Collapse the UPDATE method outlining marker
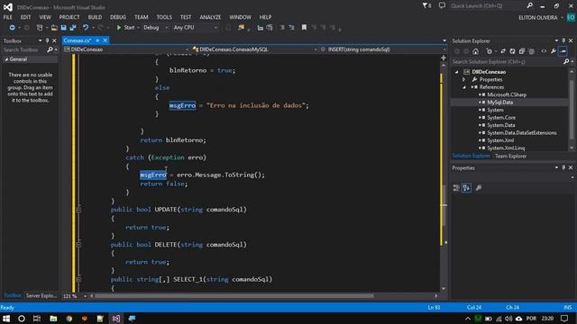The image size is (577, 324). point(78,210)
